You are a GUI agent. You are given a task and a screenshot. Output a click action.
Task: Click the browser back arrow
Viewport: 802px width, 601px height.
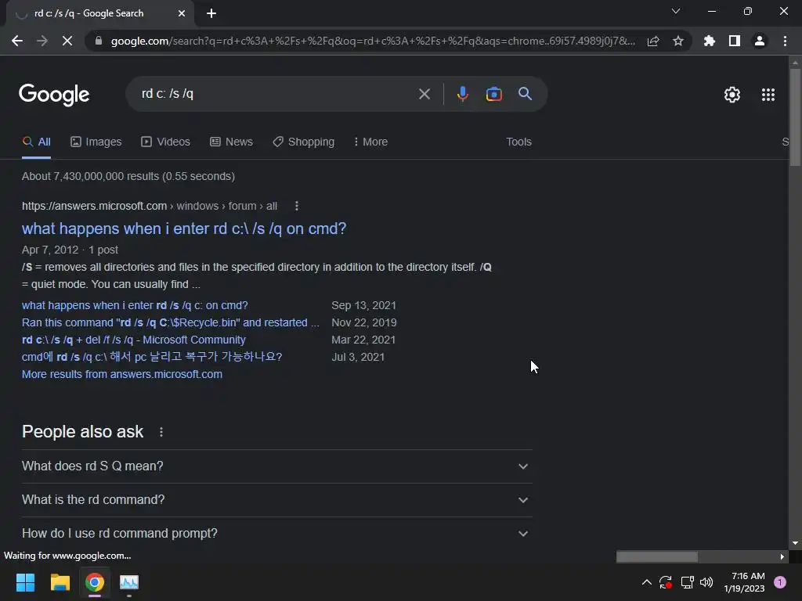click(17, 41)
